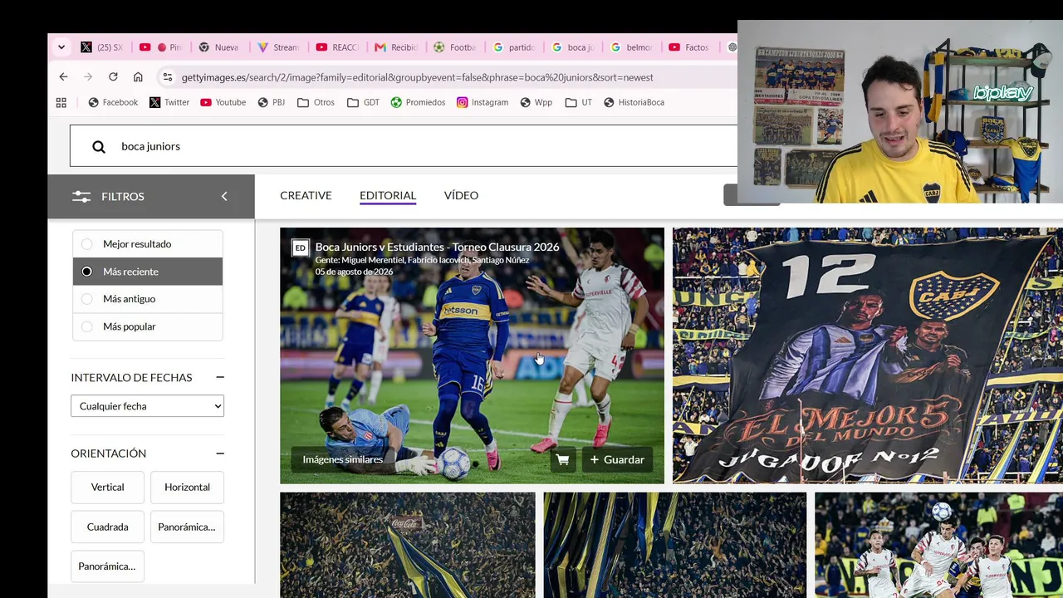This screenshot has height=598, width=1063.
Task: Collapse the Intervalo de fechas section
Action: pos(220,377)
